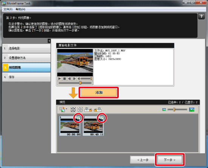Deselect all thumbnails with the uncheck-all icon
The width and height of the screenshot is (208, 168).
pos(80,109)
